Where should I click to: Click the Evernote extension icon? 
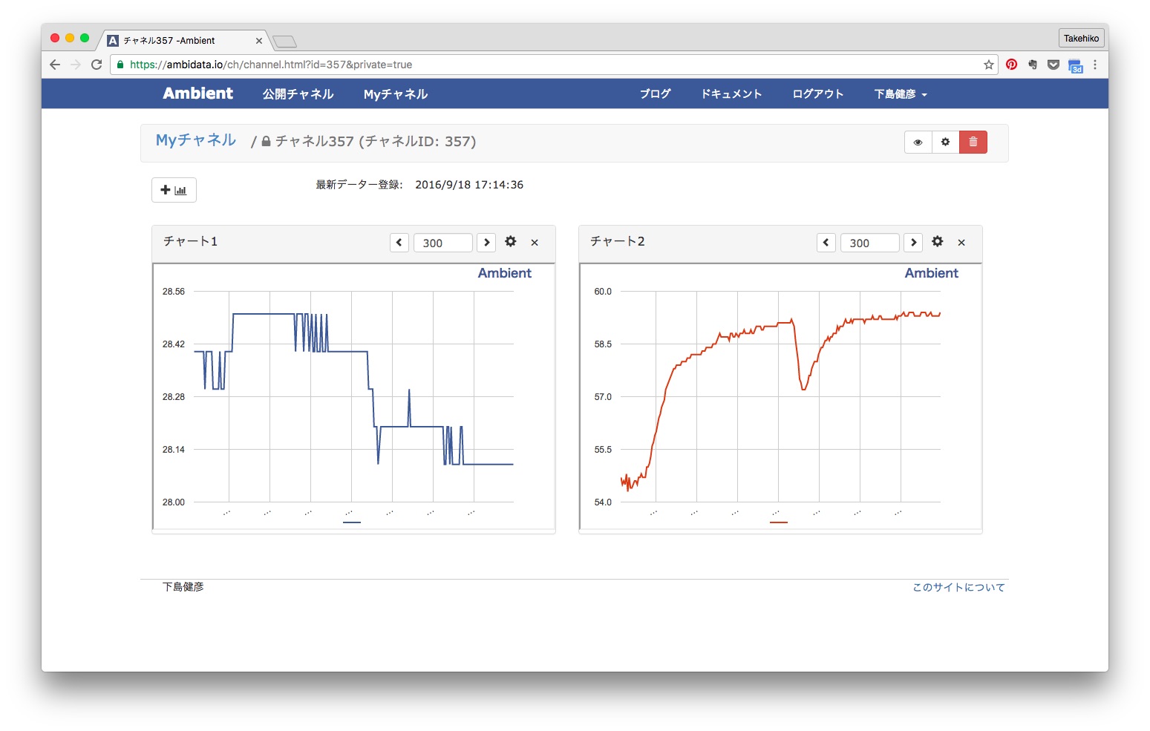point(1032,65)
